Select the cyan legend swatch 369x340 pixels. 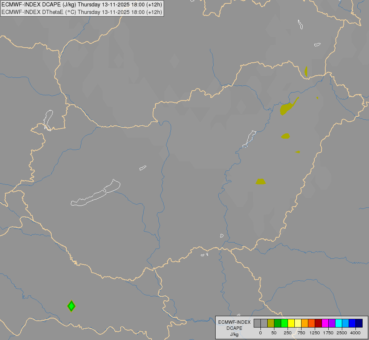(x=338, y=323)
